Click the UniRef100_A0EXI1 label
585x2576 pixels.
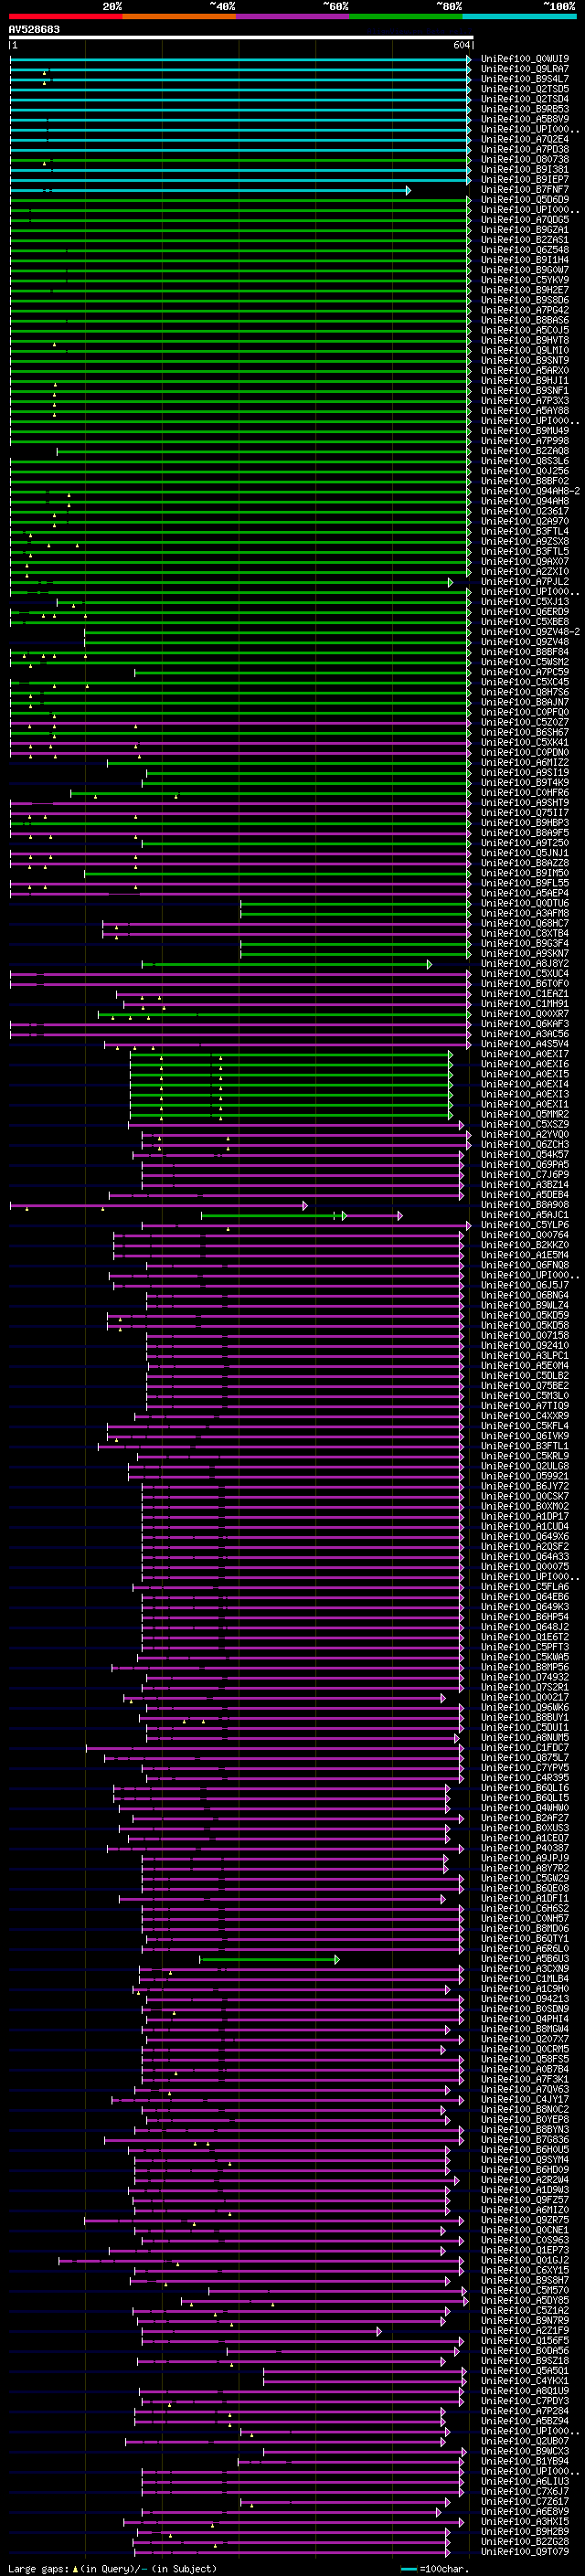pyautogui.click(x=525, y=1105)
